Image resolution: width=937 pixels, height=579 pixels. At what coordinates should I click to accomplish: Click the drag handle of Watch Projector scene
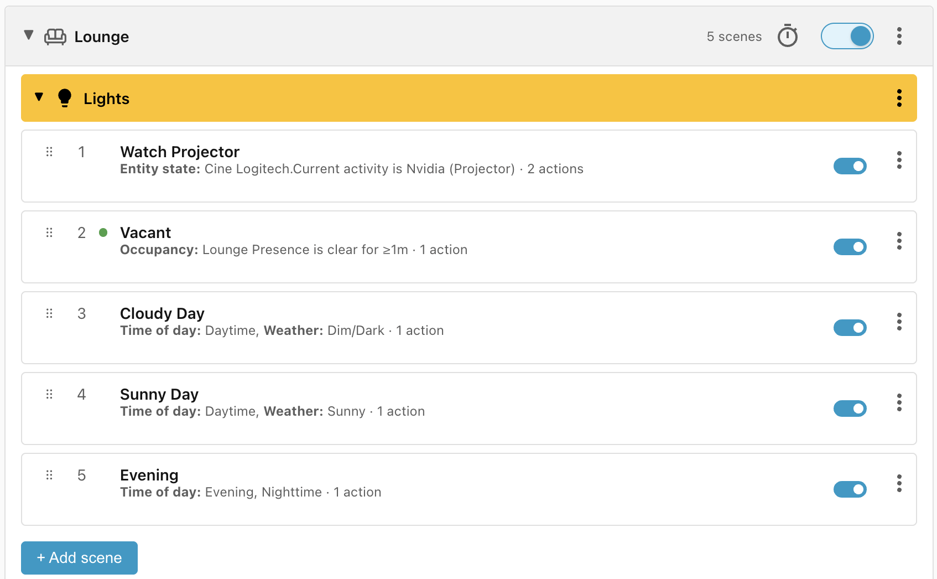pos(49,152)
